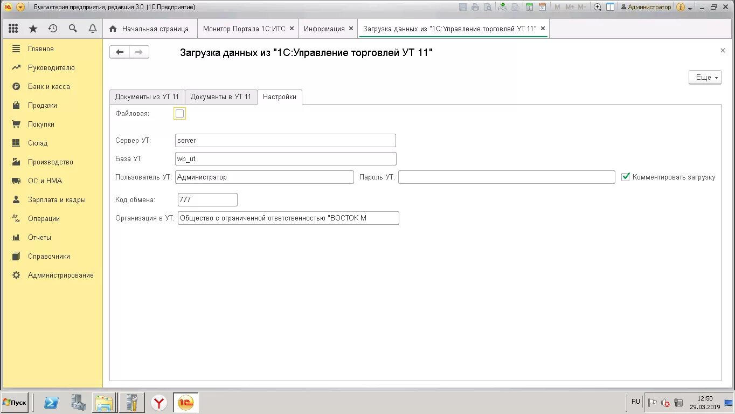Click the База УТ input field
This screenshot has width=735, height=414.
286,158
